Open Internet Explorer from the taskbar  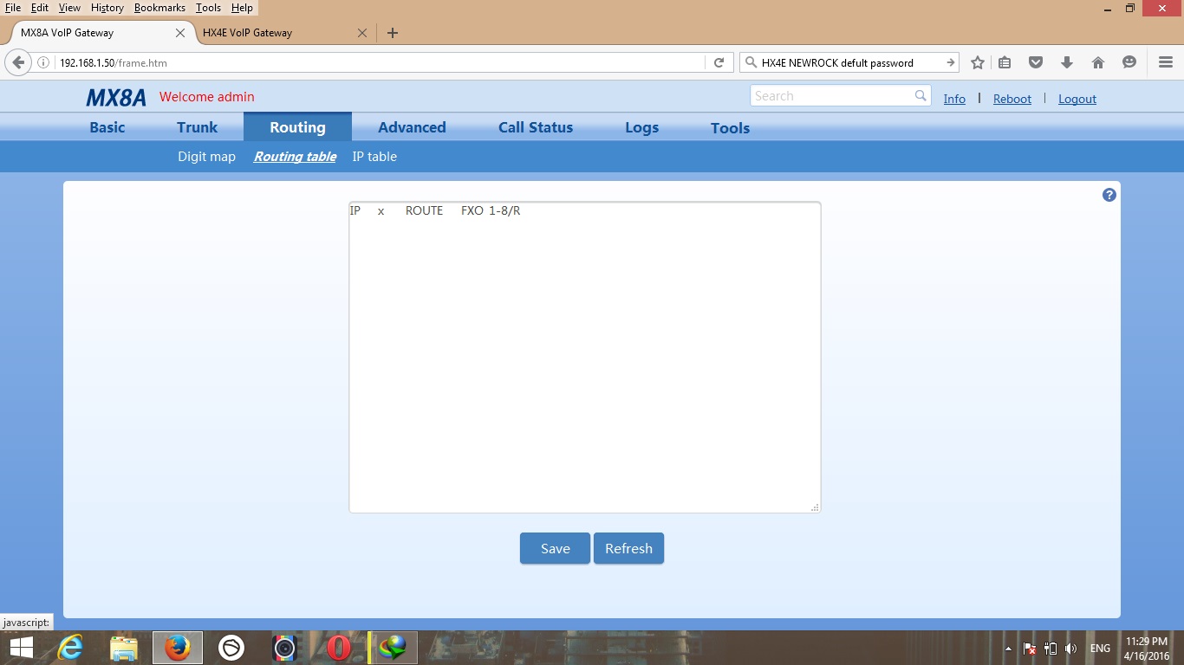(x=69, y=647)
